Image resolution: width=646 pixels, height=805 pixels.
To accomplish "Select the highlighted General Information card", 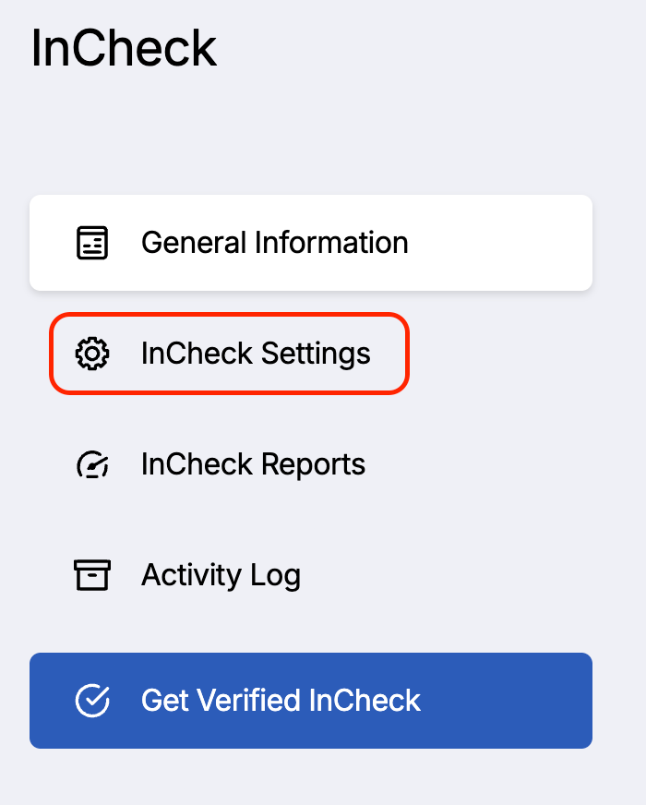I will 311,242.
